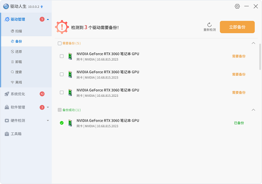This screenshot has width=262, height=184.
Task: Open the 卸载 submenu item
Action: [x=26, y=62]
